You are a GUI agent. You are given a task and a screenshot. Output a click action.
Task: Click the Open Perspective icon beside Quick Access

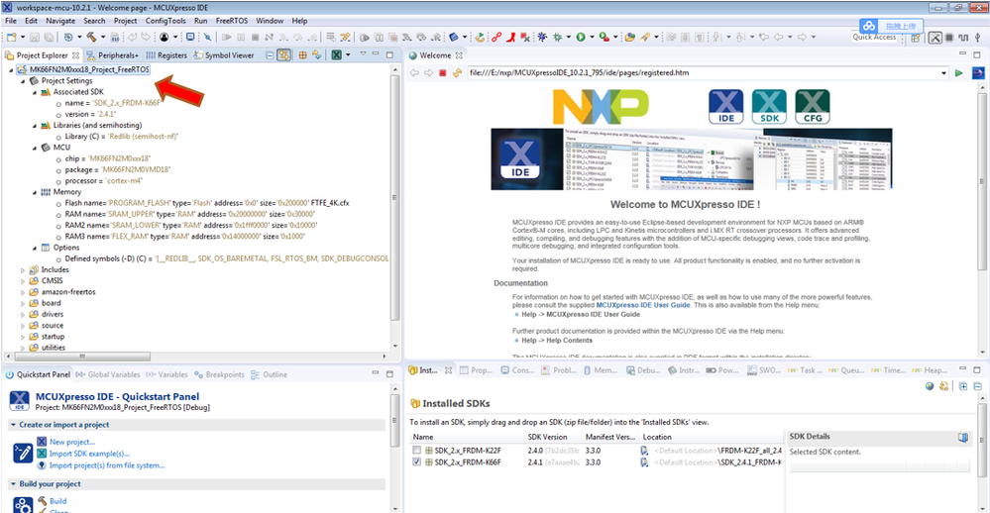click(915, 38)
